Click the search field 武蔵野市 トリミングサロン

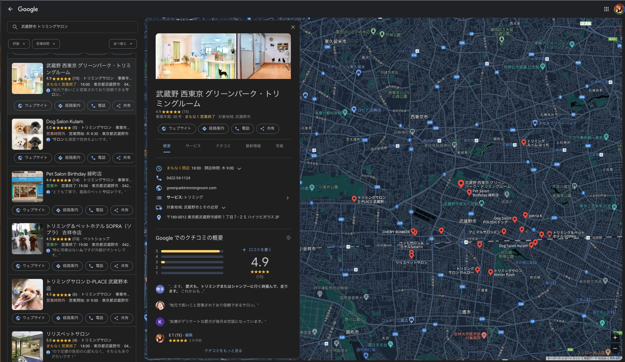(x=73, y=27)
